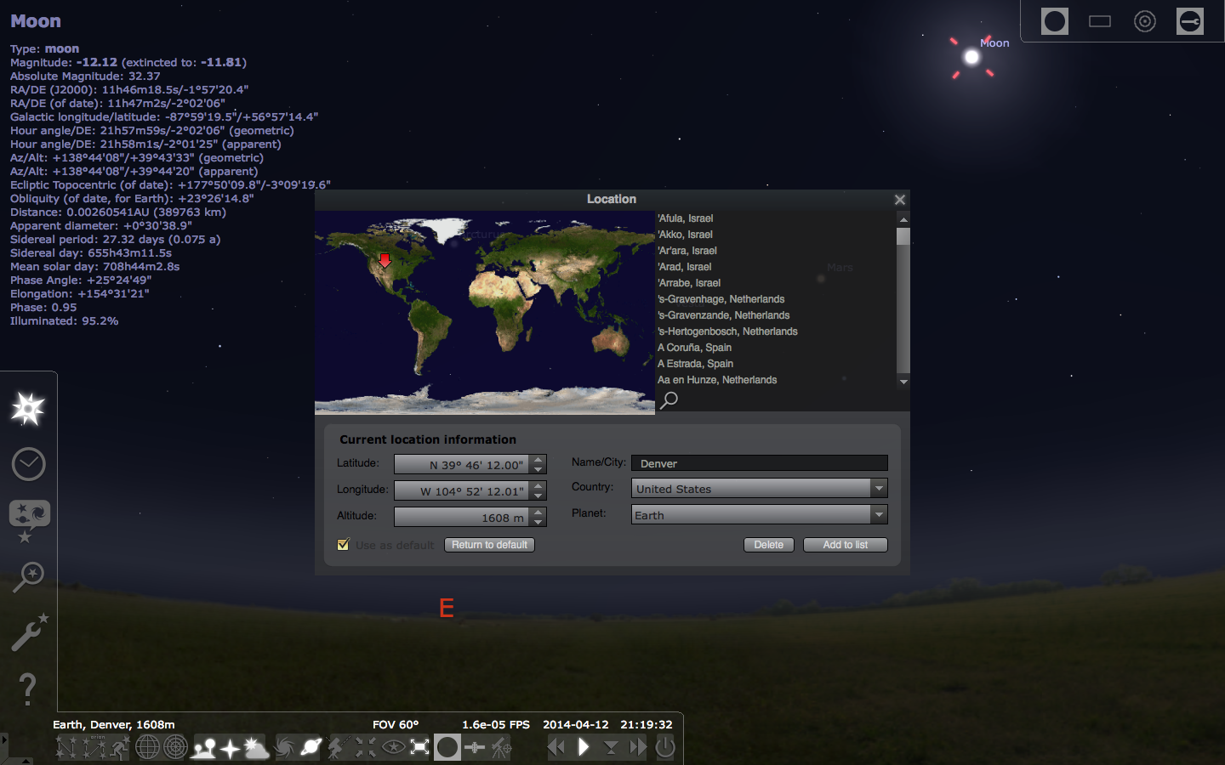The height and width of the screenshot is (765, 1225).
Task: Open the Location window from sidebar
Action: click(x=28, y=410)
